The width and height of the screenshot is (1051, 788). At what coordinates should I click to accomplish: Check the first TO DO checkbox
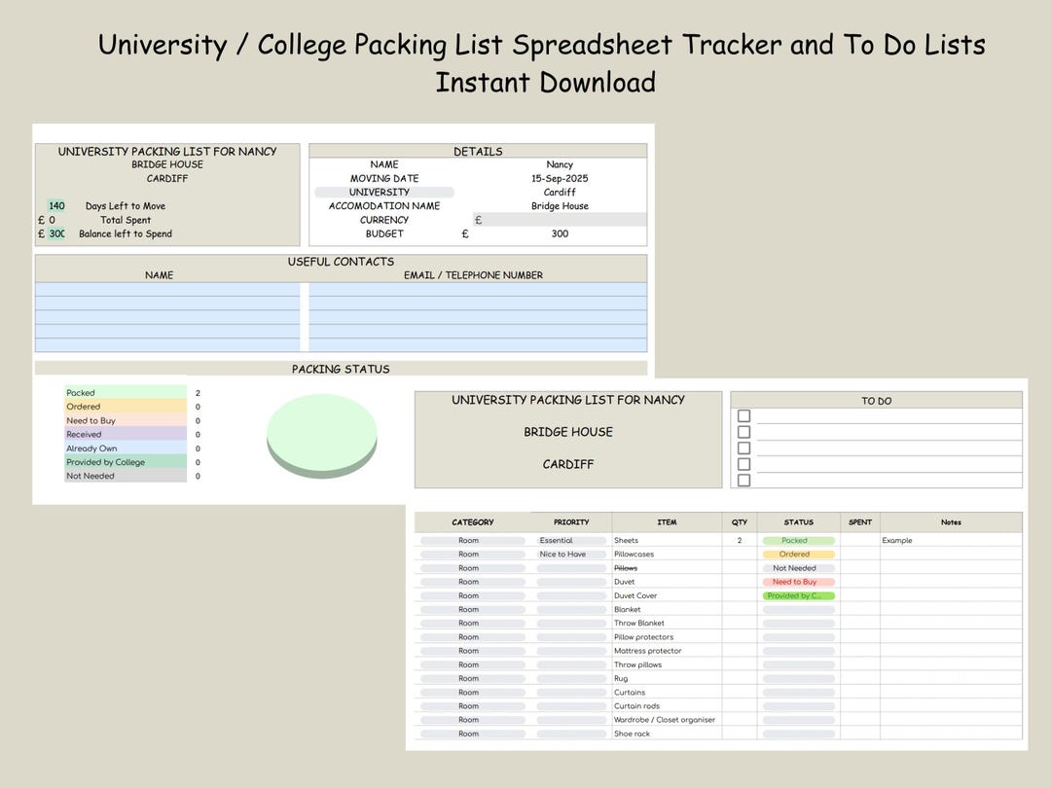pyautogui.click(x=743, y=415)
